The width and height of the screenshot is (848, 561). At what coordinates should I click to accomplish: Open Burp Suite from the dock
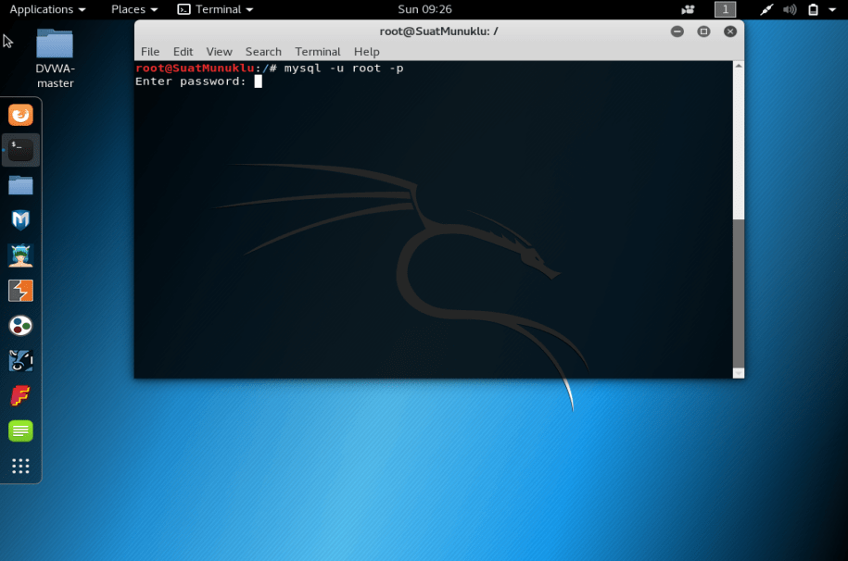20,291
